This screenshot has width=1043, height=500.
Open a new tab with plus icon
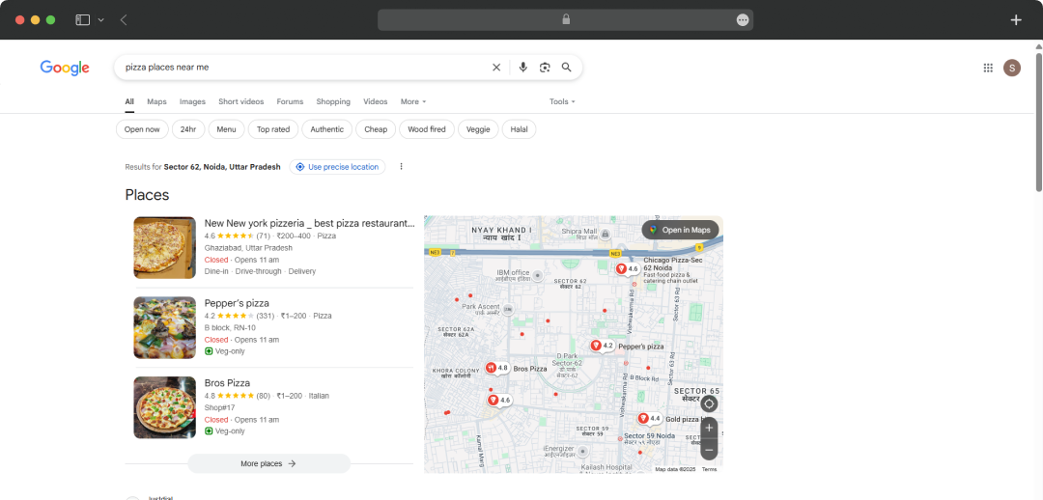1016,20
